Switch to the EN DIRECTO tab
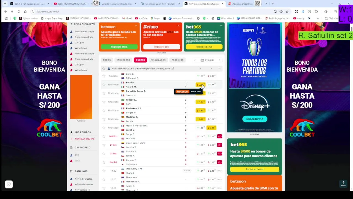 [x=123, y=60]
